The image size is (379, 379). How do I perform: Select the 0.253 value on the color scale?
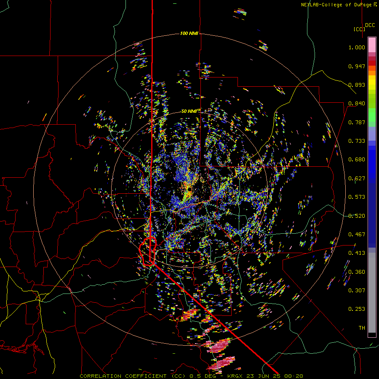tap(357, 309)
